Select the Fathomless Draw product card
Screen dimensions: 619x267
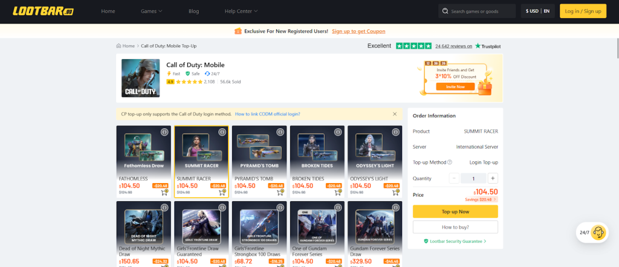tap(144, 162)
